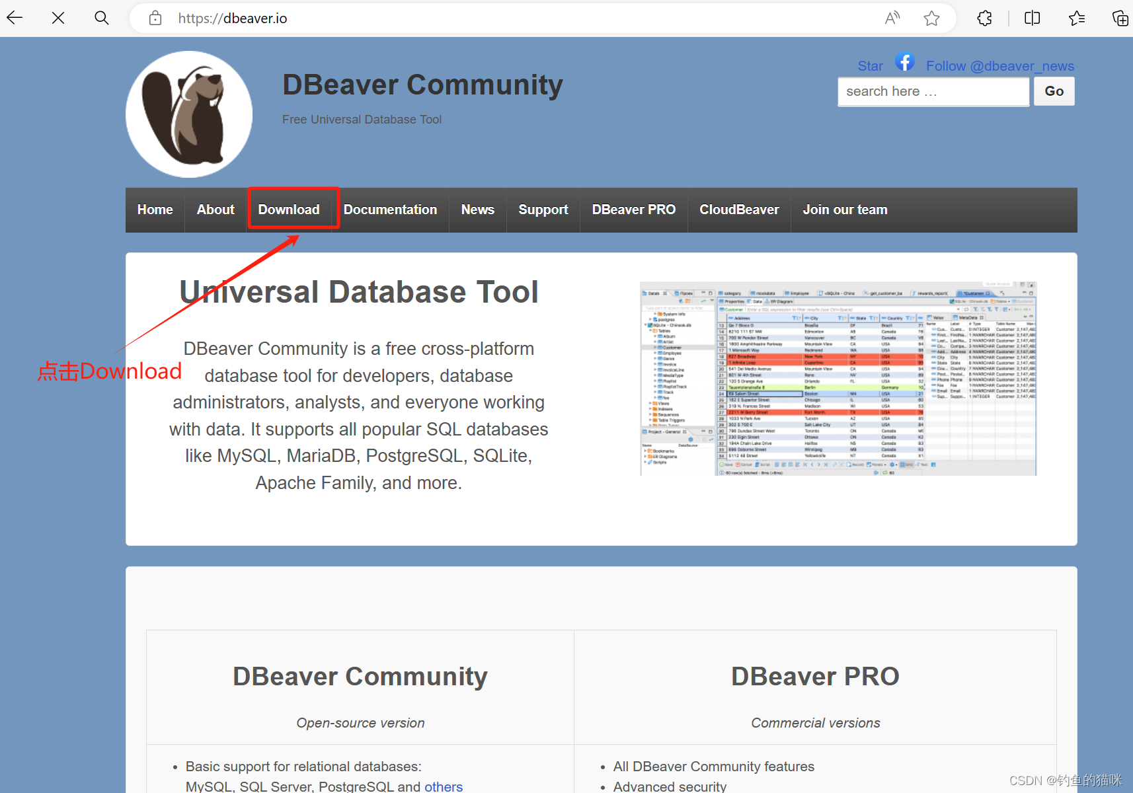Click the DBeaver beaver logo

pyautogui.click(x=189, y=114)
